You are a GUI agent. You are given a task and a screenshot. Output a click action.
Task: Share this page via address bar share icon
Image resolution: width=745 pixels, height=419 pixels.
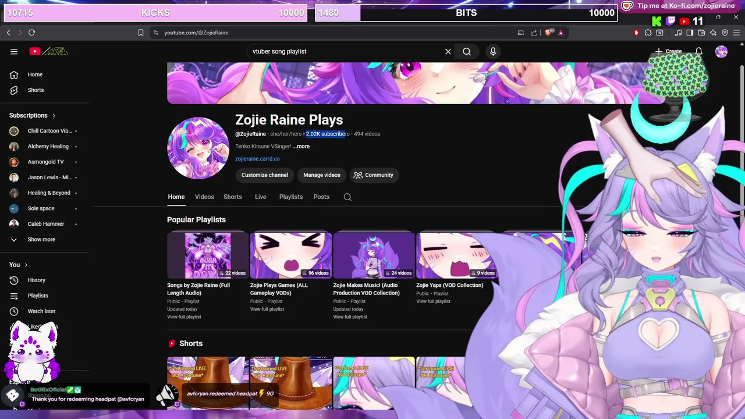(534, 33)
